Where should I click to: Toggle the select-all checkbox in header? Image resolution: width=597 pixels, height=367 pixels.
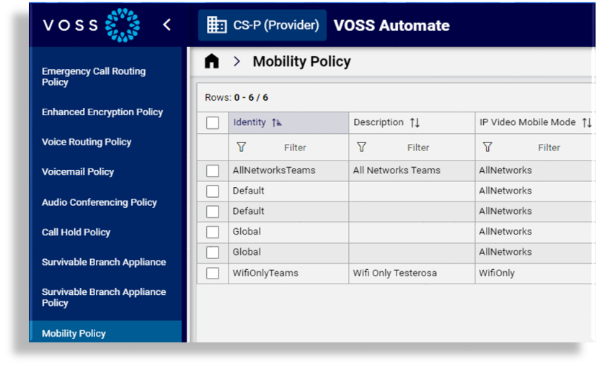click(213, 123)
